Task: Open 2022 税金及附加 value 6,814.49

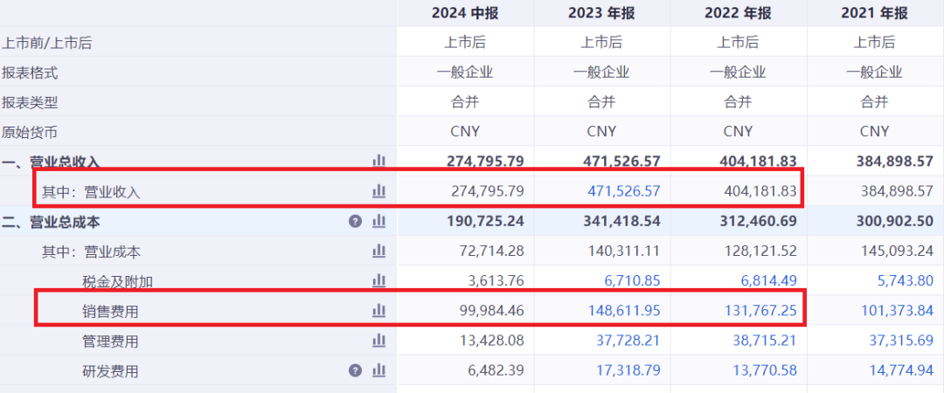Action: [x=768, y=280]
